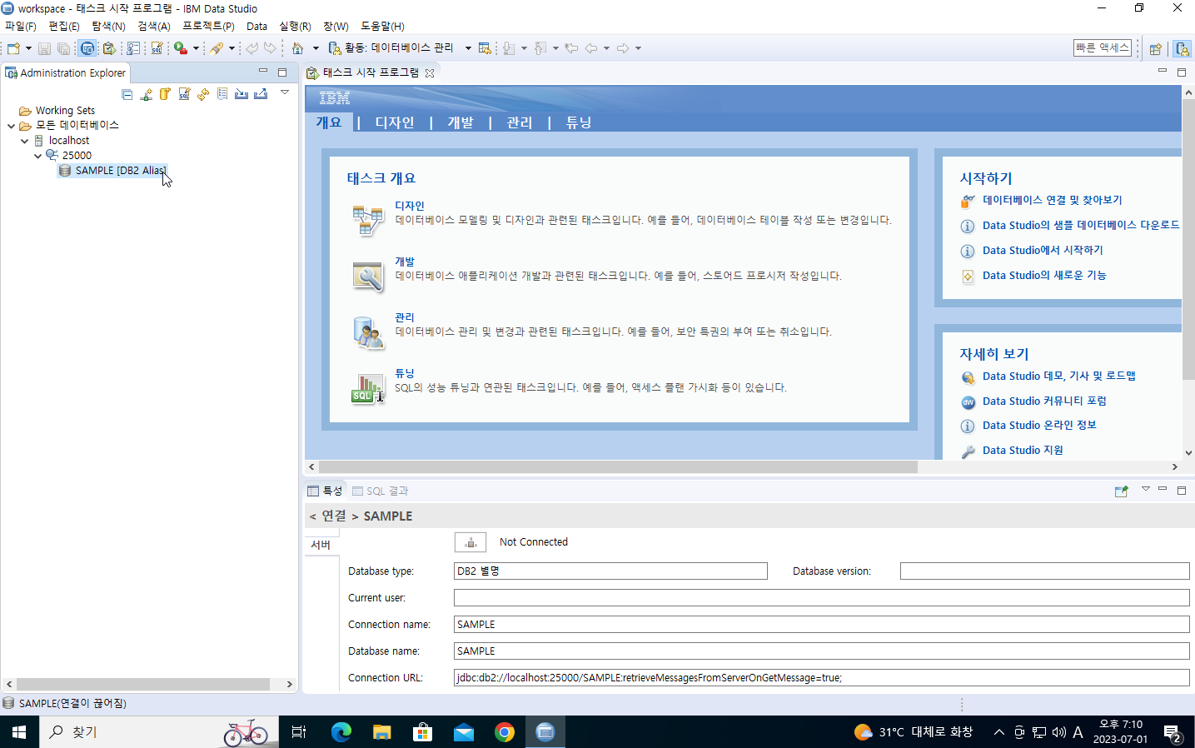Click the vertical scrollbar of the task launcher
The width and height of the screenshot is (1195, 748).
1188,242
